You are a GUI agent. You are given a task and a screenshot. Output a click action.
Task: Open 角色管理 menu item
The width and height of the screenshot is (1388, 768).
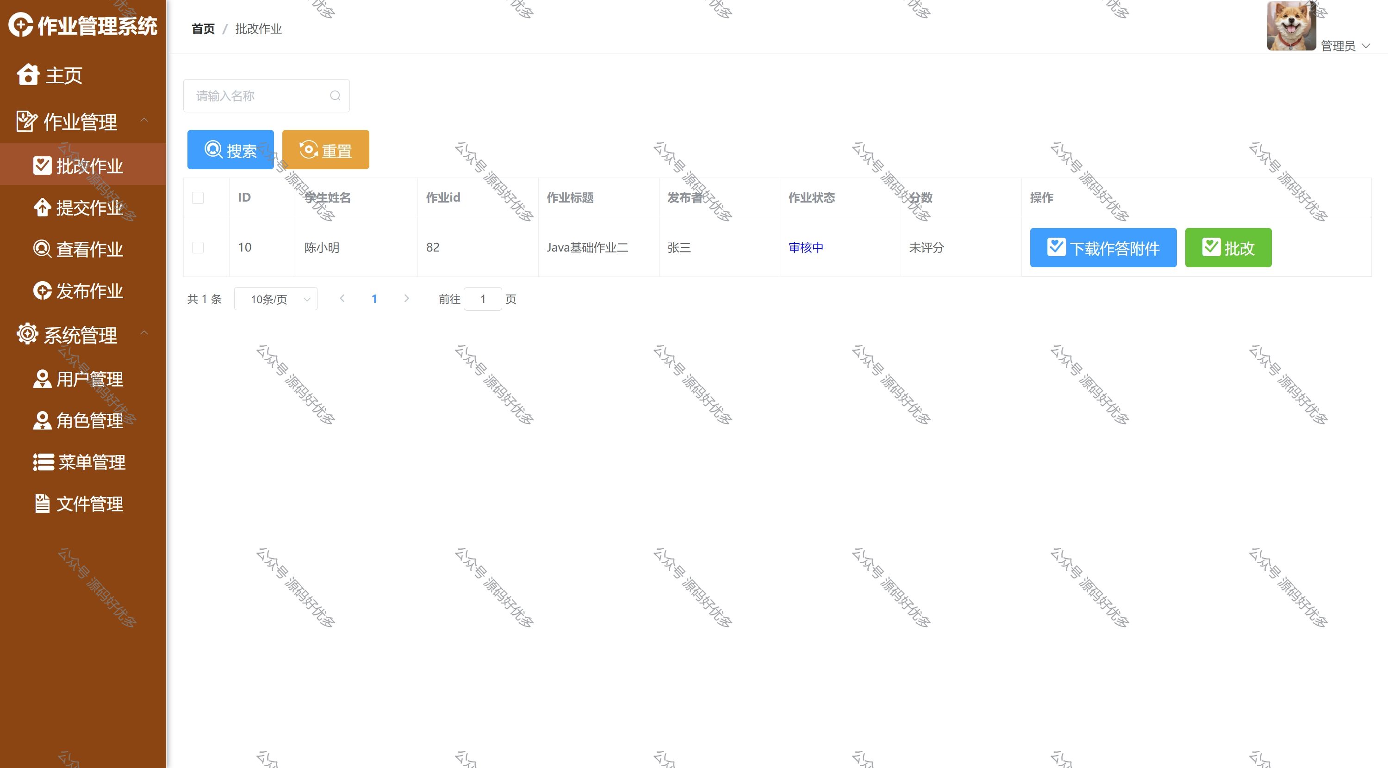83,420
